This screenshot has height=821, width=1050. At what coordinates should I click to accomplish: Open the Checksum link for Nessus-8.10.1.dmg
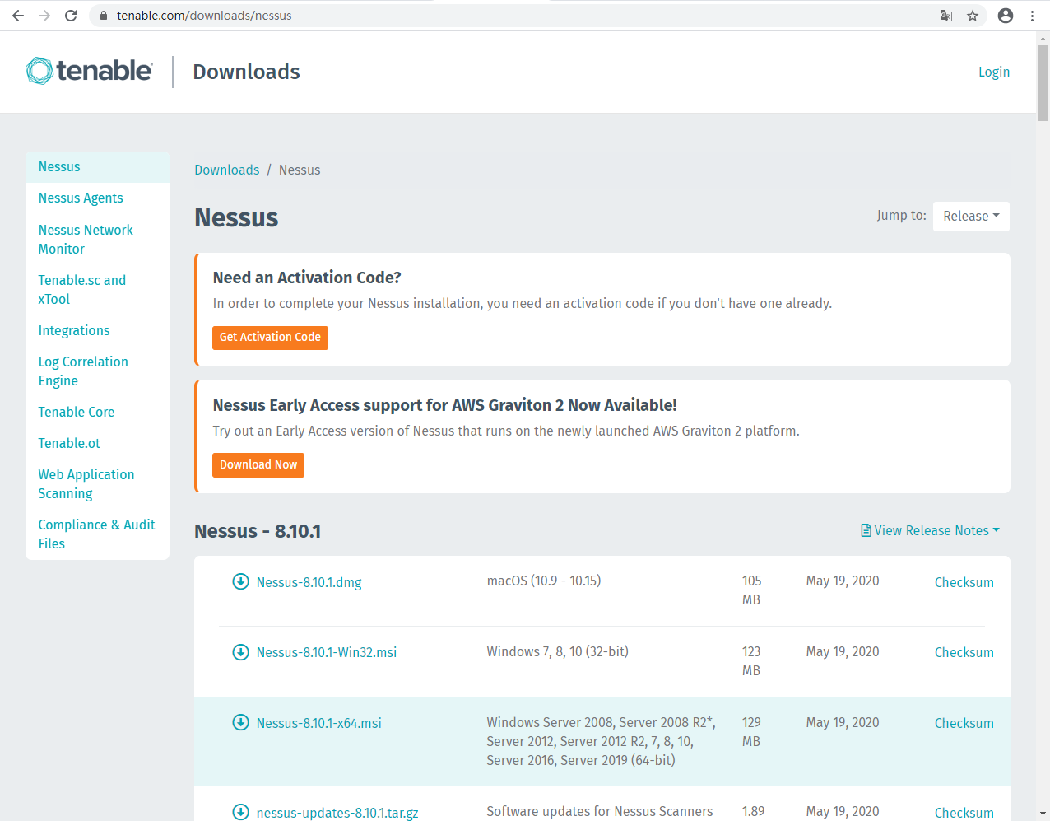(x=964, y=582)
